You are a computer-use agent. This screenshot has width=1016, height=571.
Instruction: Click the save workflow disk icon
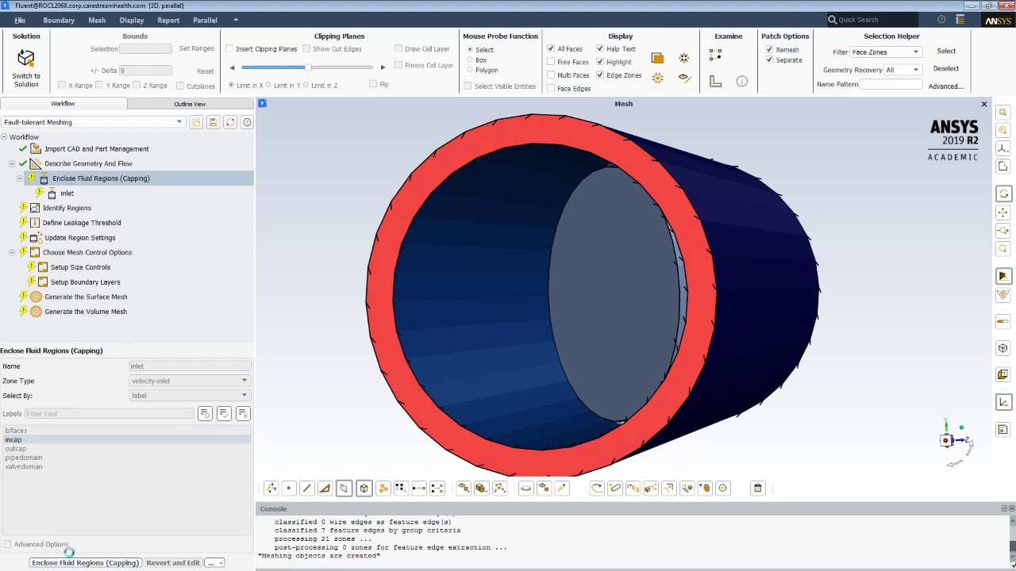click(x=213, y=122)
